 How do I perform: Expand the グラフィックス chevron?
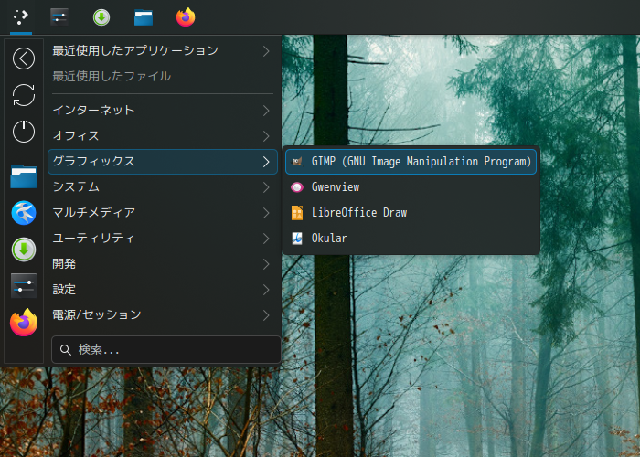coord(266,162)
